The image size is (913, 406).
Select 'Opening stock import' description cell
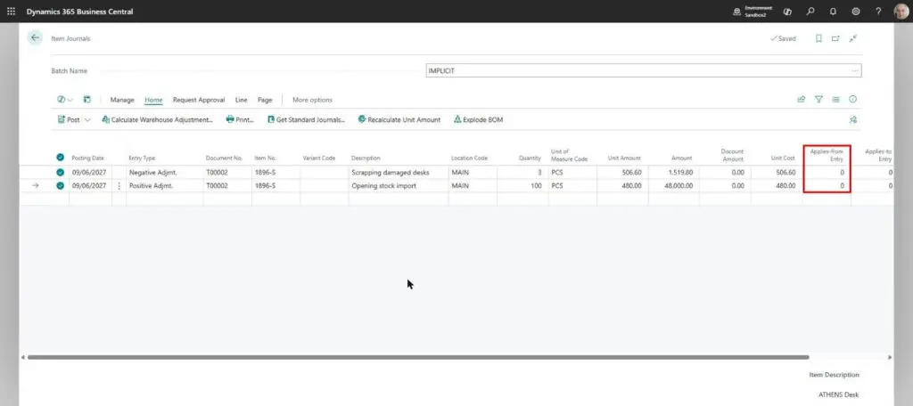click(399, 186)
